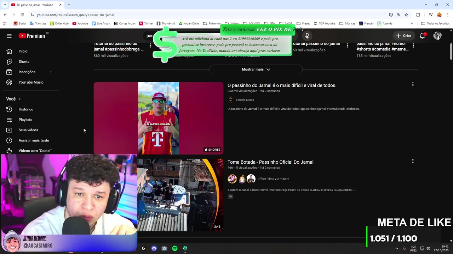Open the Chrome apps grid in the bookmarks bar
Image resolution: width=453 pixels, height=254 pixels.
tap(5, 24)
